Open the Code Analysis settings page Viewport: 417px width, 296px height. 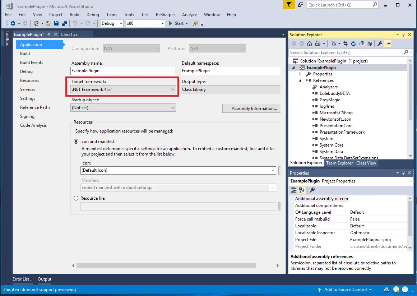pyautogui.click(x=33, y=125)
